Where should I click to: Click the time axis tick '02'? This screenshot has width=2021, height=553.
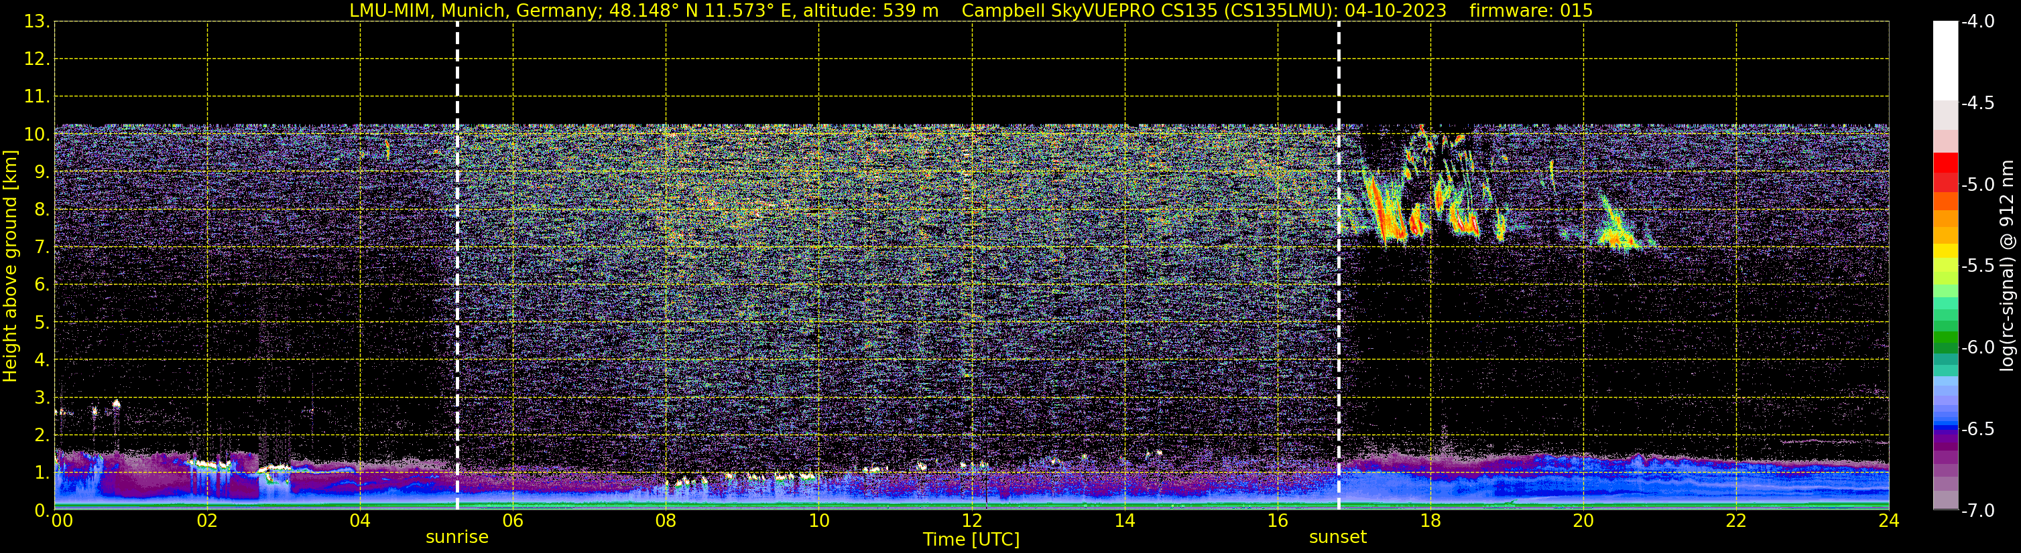pyautogui.click(x=207, y=521)
